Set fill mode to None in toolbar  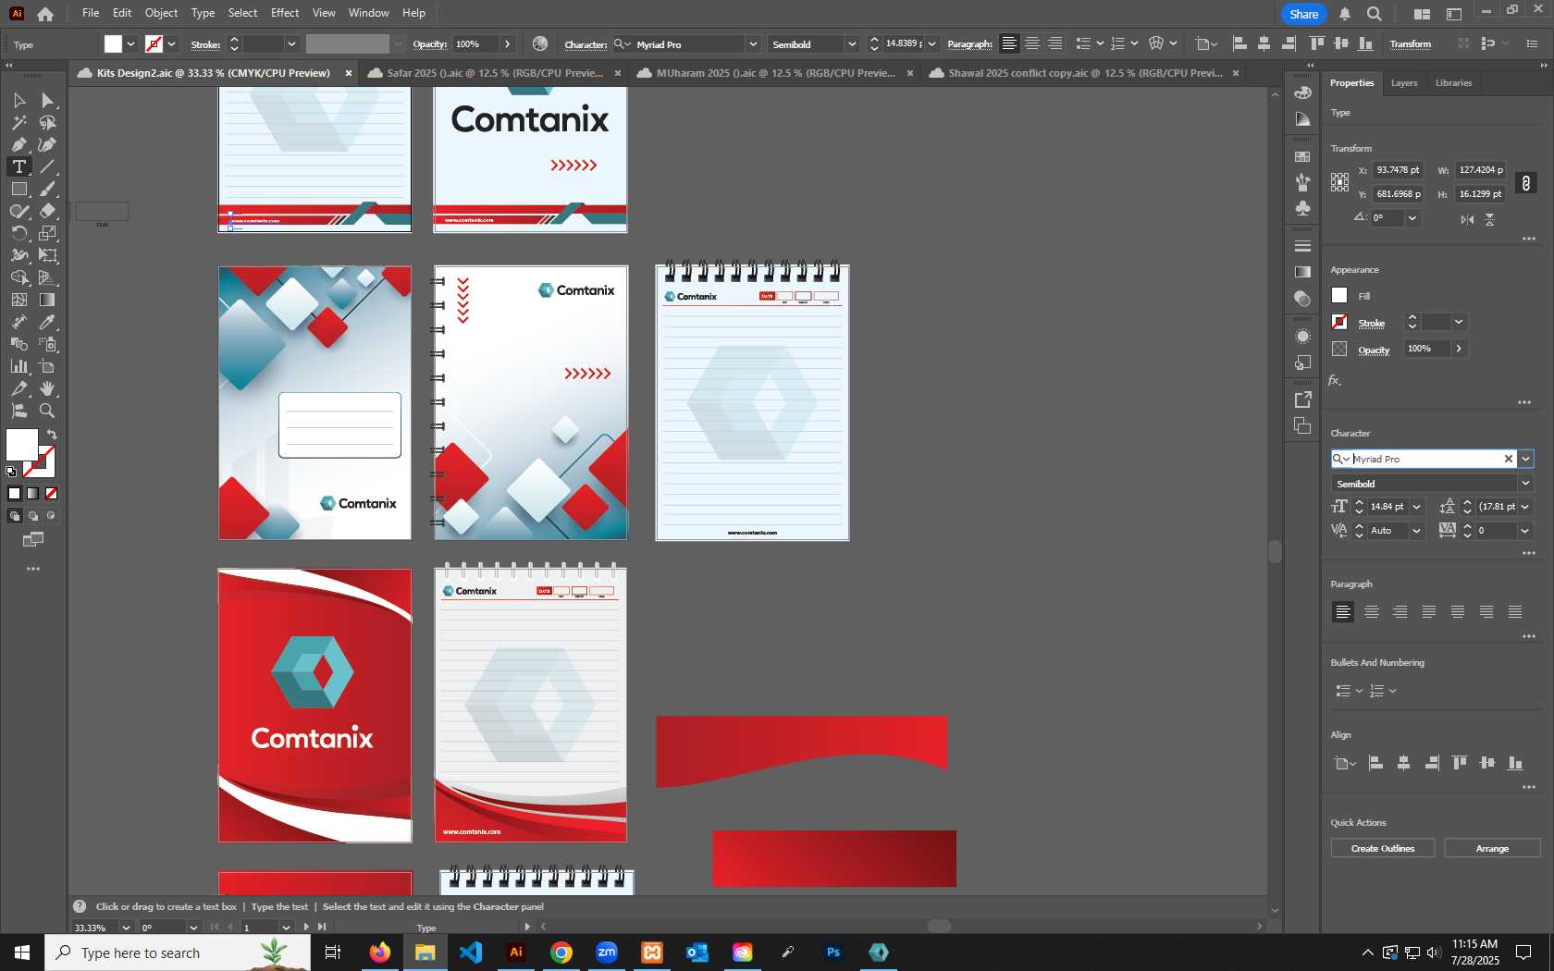51,494
